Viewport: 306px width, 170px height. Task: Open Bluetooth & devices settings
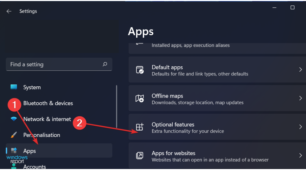pos(48,103)
